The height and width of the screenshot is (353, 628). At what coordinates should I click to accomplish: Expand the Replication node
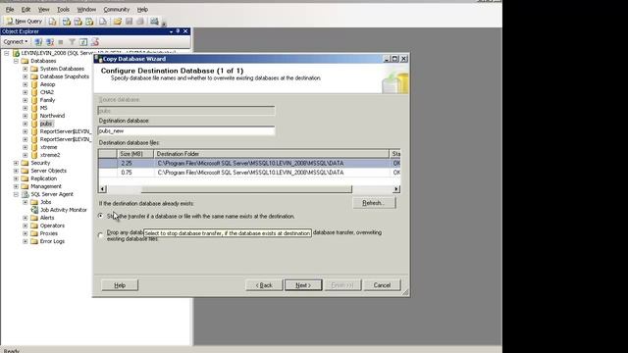[16, 178]
